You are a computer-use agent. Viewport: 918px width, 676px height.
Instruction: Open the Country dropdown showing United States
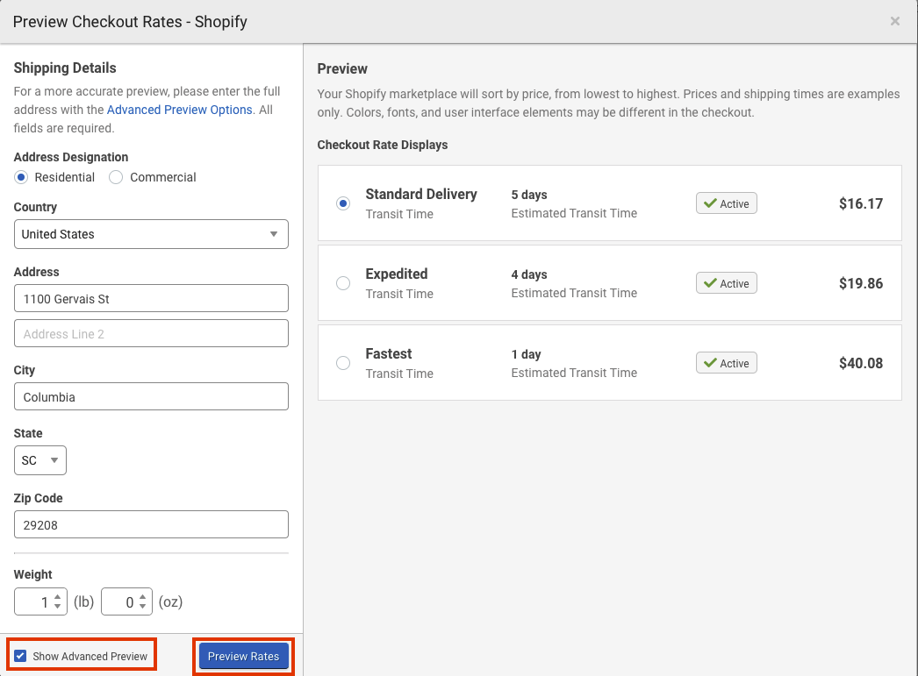(x=151, y=234)
